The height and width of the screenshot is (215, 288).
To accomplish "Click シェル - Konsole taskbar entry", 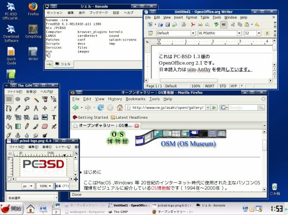I will coord(211,205).
